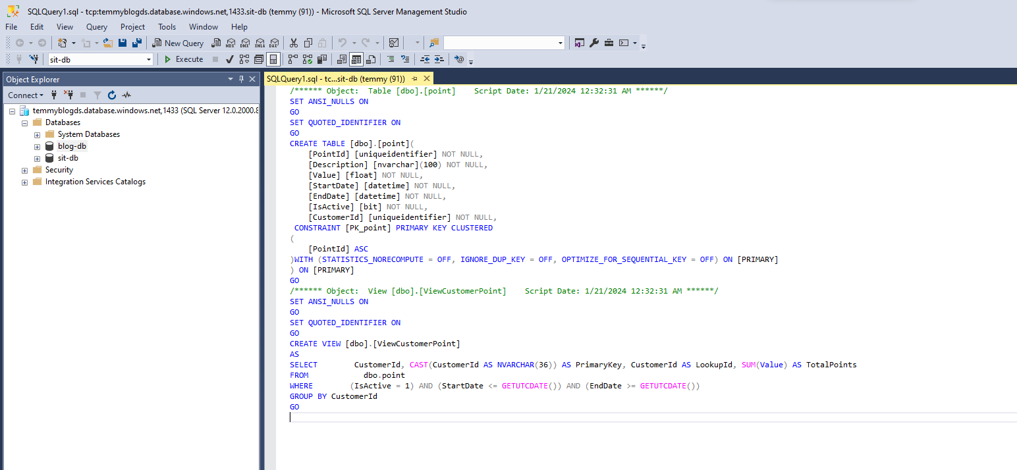Open the available databases dropdown showing sit-db
This screenshot has width=1017, height=470.
coord(101,59)
